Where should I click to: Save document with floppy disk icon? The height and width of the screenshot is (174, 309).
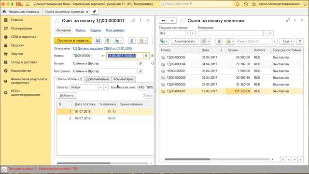coord(98,41)
